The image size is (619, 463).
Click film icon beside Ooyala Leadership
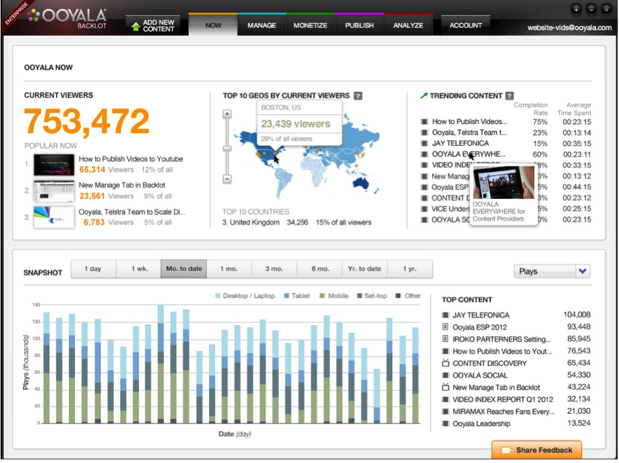[x=445, y=424]
